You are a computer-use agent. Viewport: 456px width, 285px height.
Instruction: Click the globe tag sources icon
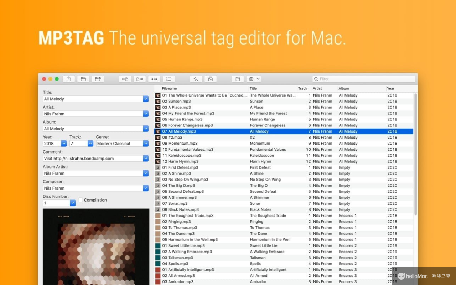pyautogui.click(x=251, y=79)
